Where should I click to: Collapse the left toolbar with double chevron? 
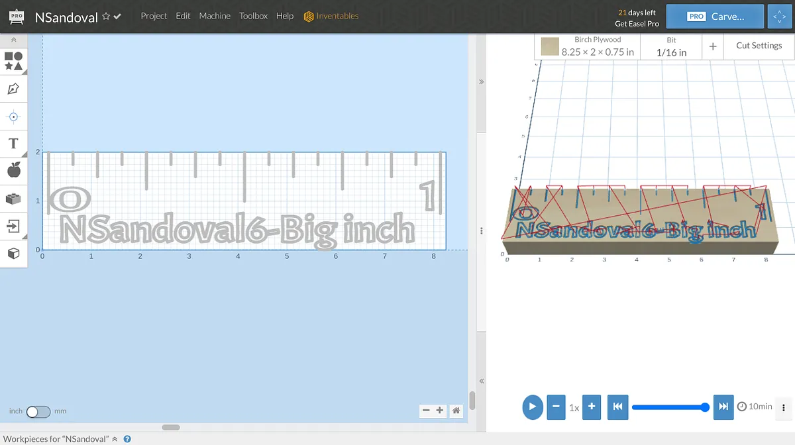(x=13, y=40)
